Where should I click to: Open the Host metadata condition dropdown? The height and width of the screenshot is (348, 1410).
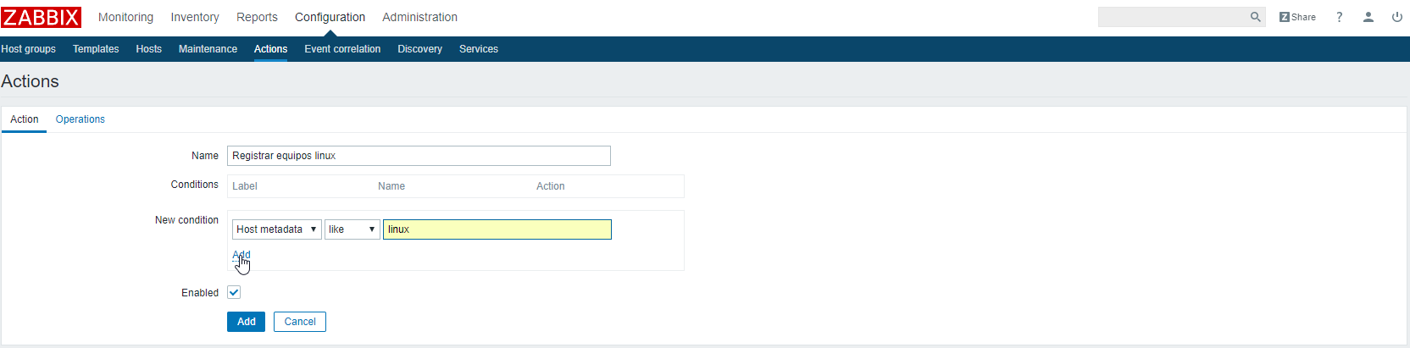pos(276,229)
